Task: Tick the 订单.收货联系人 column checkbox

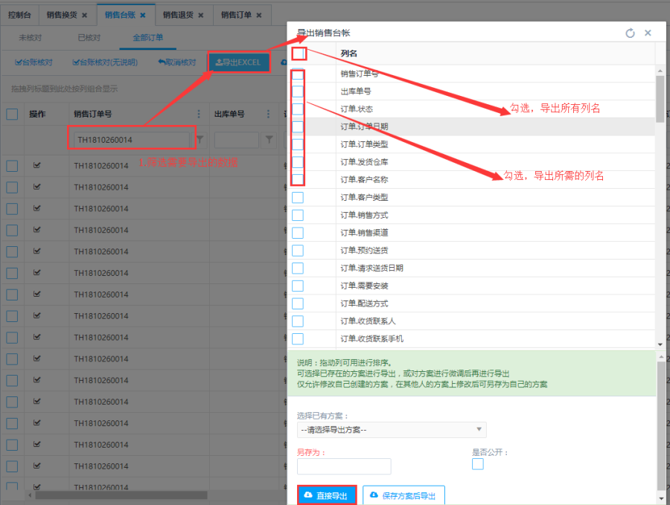Action: pos(298,321)
